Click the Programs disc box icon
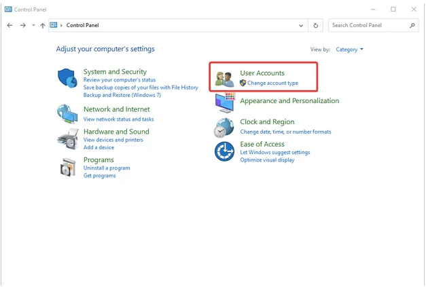The width and height of the screenshot is (426, 287). click(x=68, y=167)
